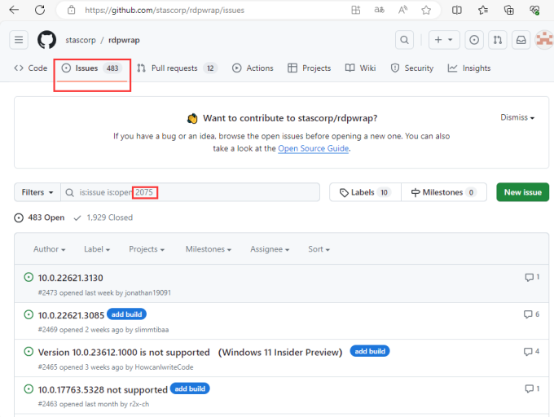Image resolution: width=554 pixels, height=417 pixels.
Task: Show 483 Open issues
Action: [x=39, y=217]
